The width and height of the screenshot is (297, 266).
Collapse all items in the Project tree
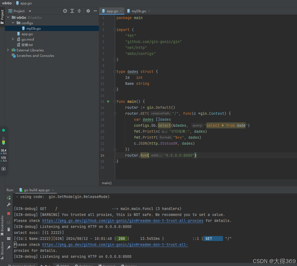(79, 11)
